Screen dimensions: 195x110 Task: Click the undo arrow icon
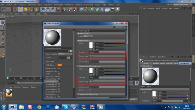tap(4, 9)
